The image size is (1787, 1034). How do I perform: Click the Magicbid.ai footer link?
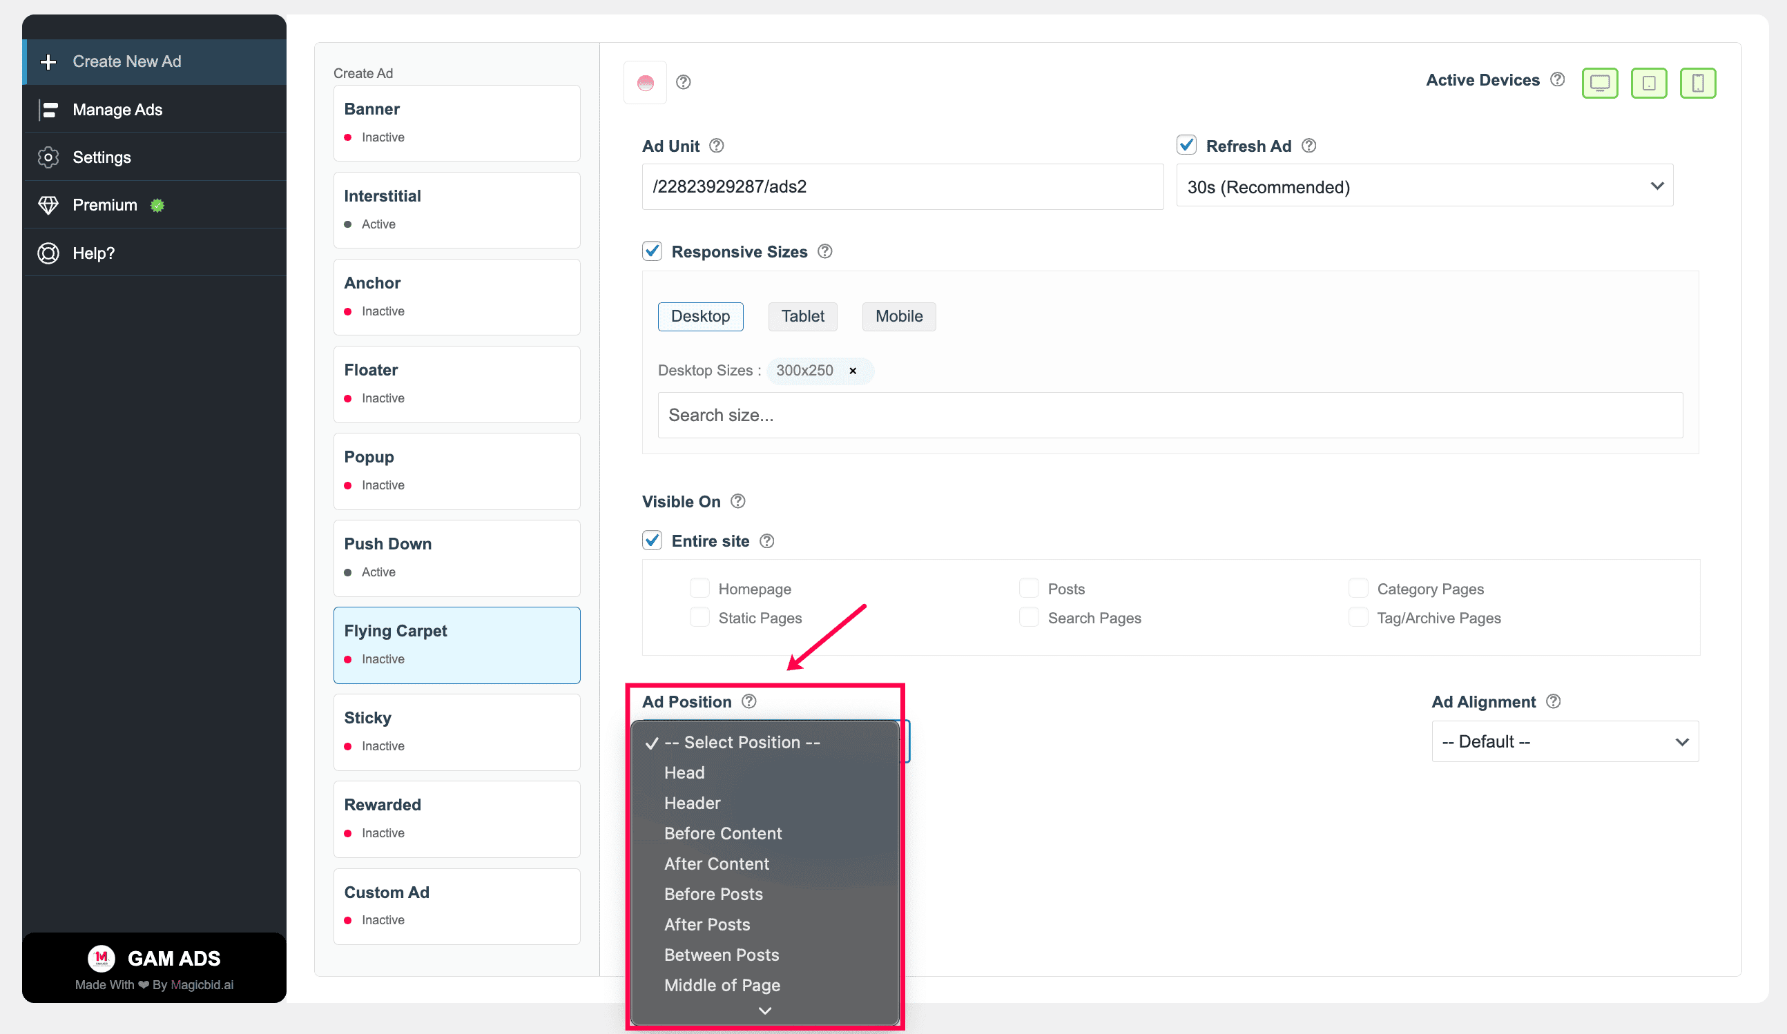(202, 985)
